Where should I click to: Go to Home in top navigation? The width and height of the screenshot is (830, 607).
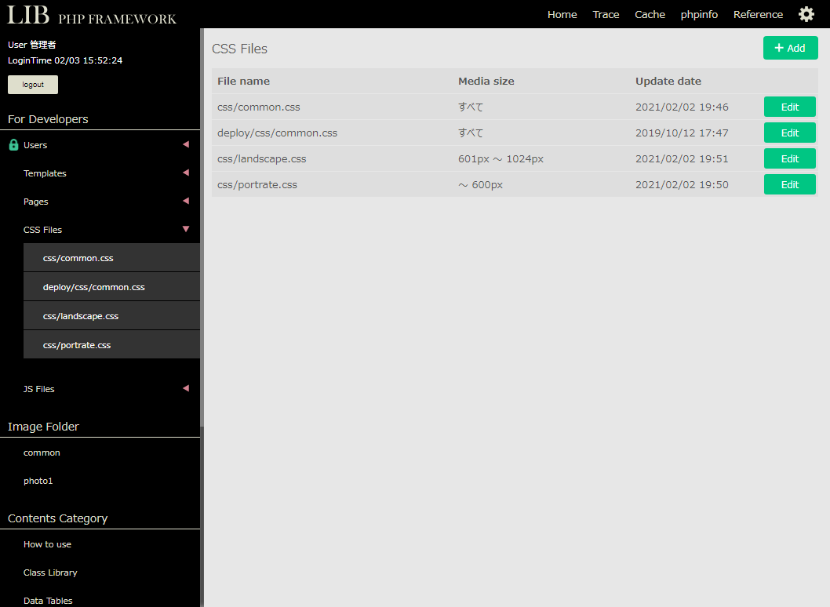[x=562, y=14]
